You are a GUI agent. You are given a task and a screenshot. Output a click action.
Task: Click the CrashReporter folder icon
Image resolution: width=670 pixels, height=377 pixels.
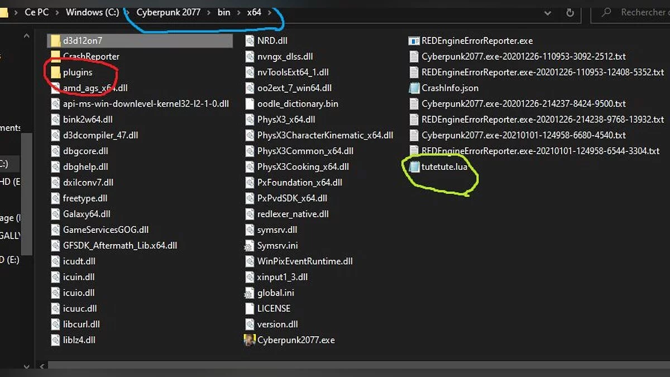tap(55, 56)
